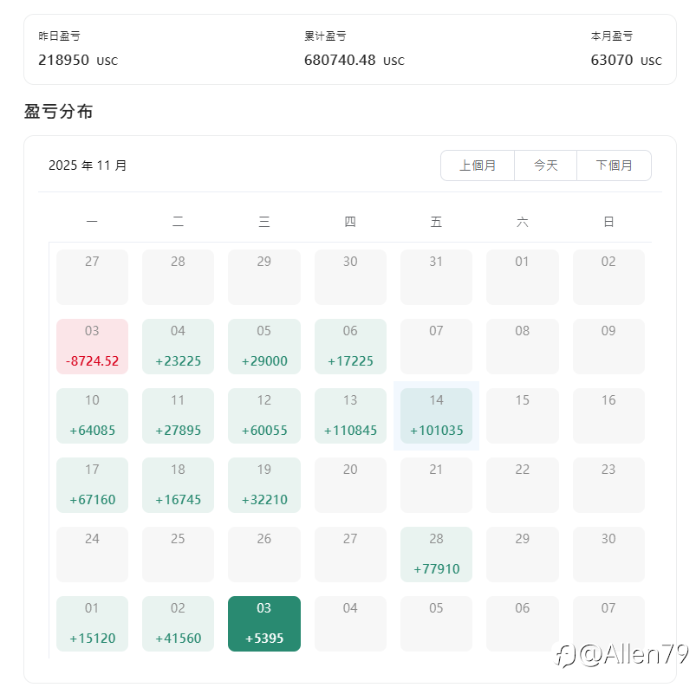
Task: Click day 28 showing +77910
Action: (x=436, y=555)
